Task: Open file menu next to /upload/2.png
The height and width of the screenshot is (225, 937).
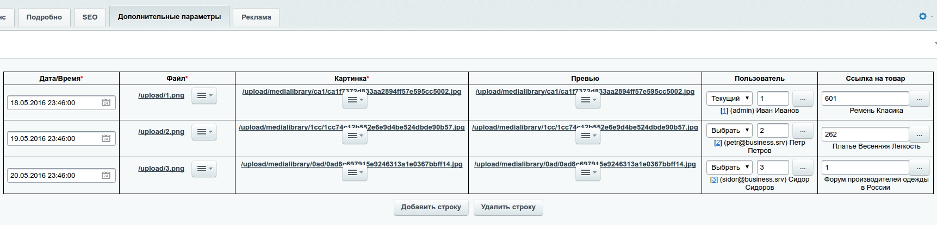Action: pyautogui.click(x=204, y=132)
